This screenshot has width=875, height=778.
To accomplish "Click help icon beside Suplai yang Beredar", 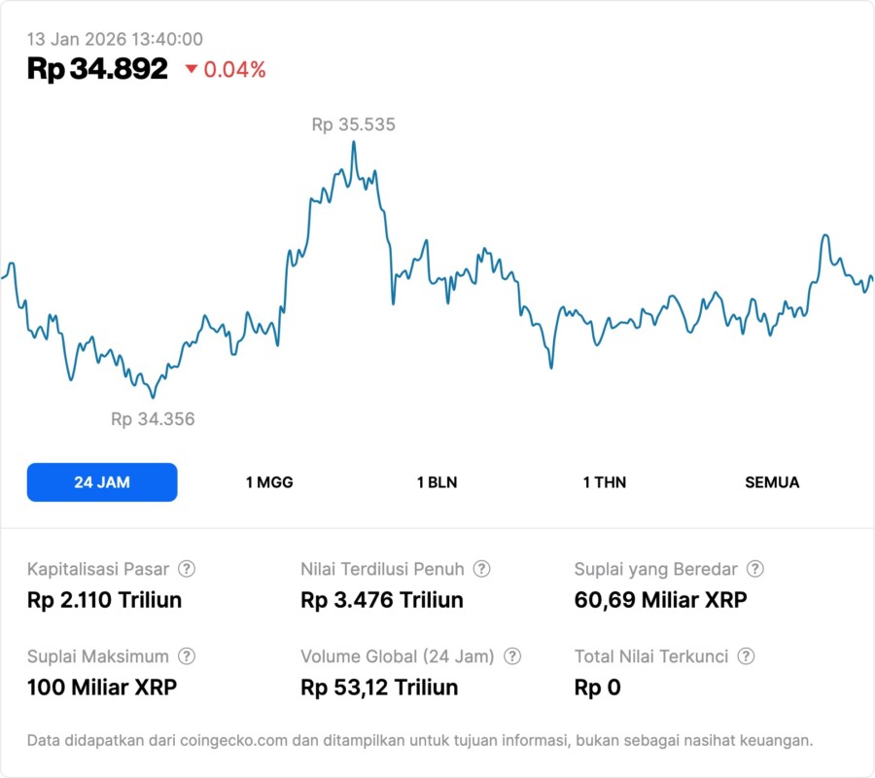I will pyautogui.click(x=754, y=569).
